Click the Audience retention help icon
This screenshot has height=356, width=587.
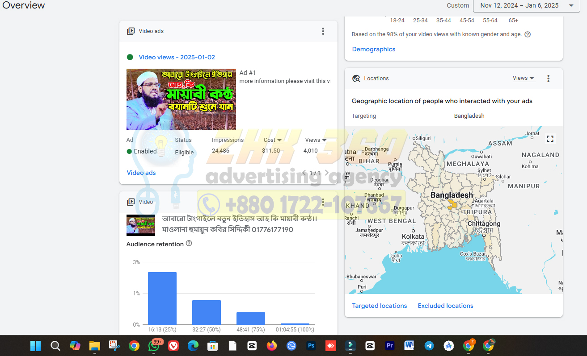[189, 244]
